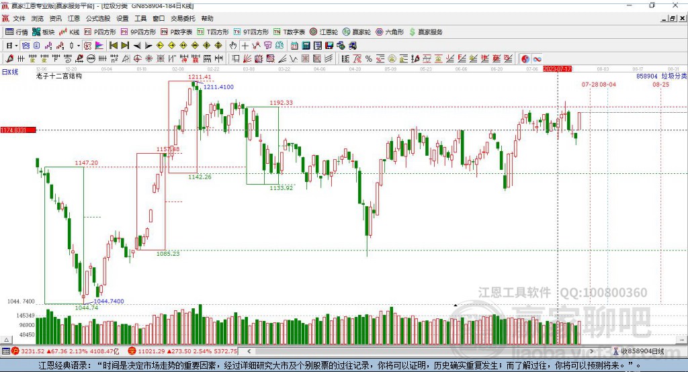Select the red polyline draw tool
The width and height of the screenshot is (688, 372).
[256, 46]
